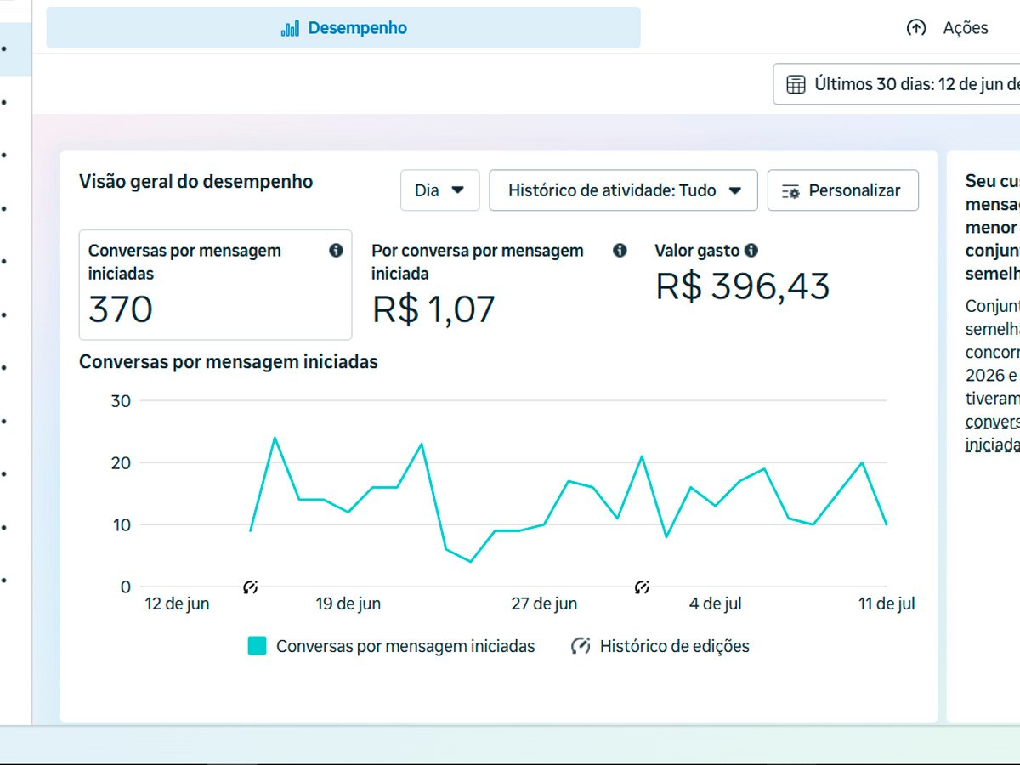Click the 12 de jun axis label
1020x765 pixels.
tap(177, 604)
